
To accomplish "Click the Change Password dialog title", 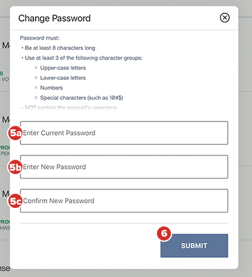I will (54, 19).
